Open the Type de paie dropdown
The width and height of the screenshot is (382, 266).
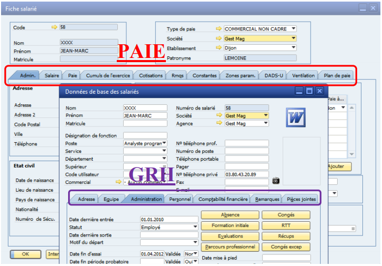294,28
